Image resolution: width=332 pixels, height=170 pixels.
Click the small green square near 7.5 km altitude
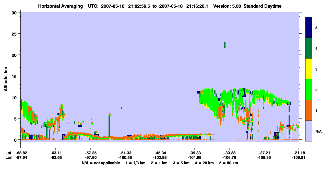point(122,108)
